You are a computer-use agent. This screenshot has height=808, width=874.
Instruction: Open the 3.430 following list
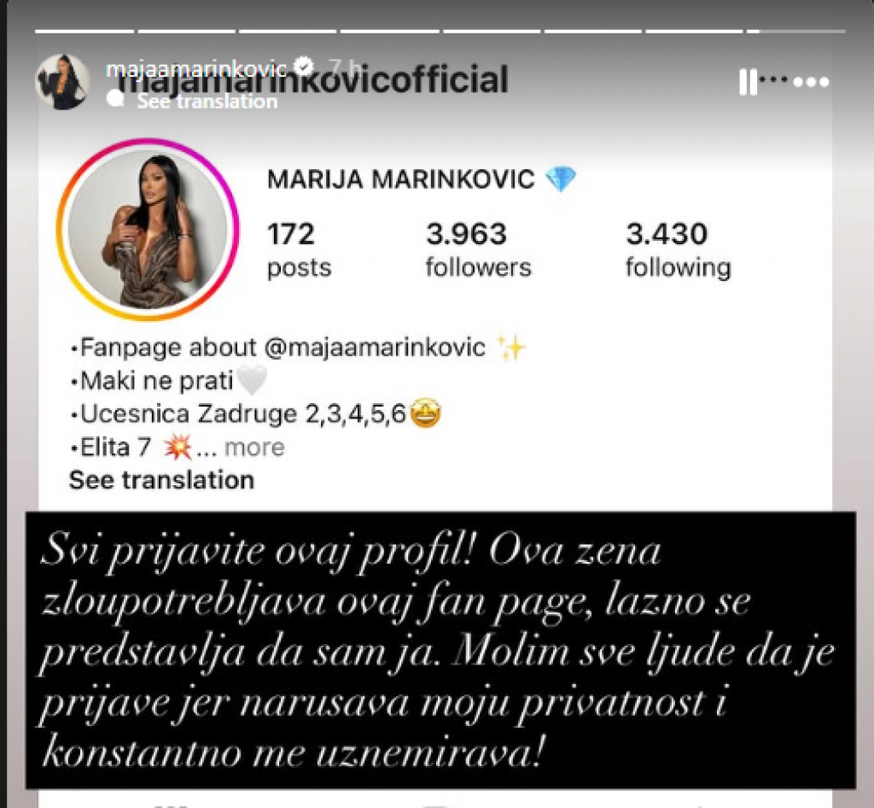[678, 249]
